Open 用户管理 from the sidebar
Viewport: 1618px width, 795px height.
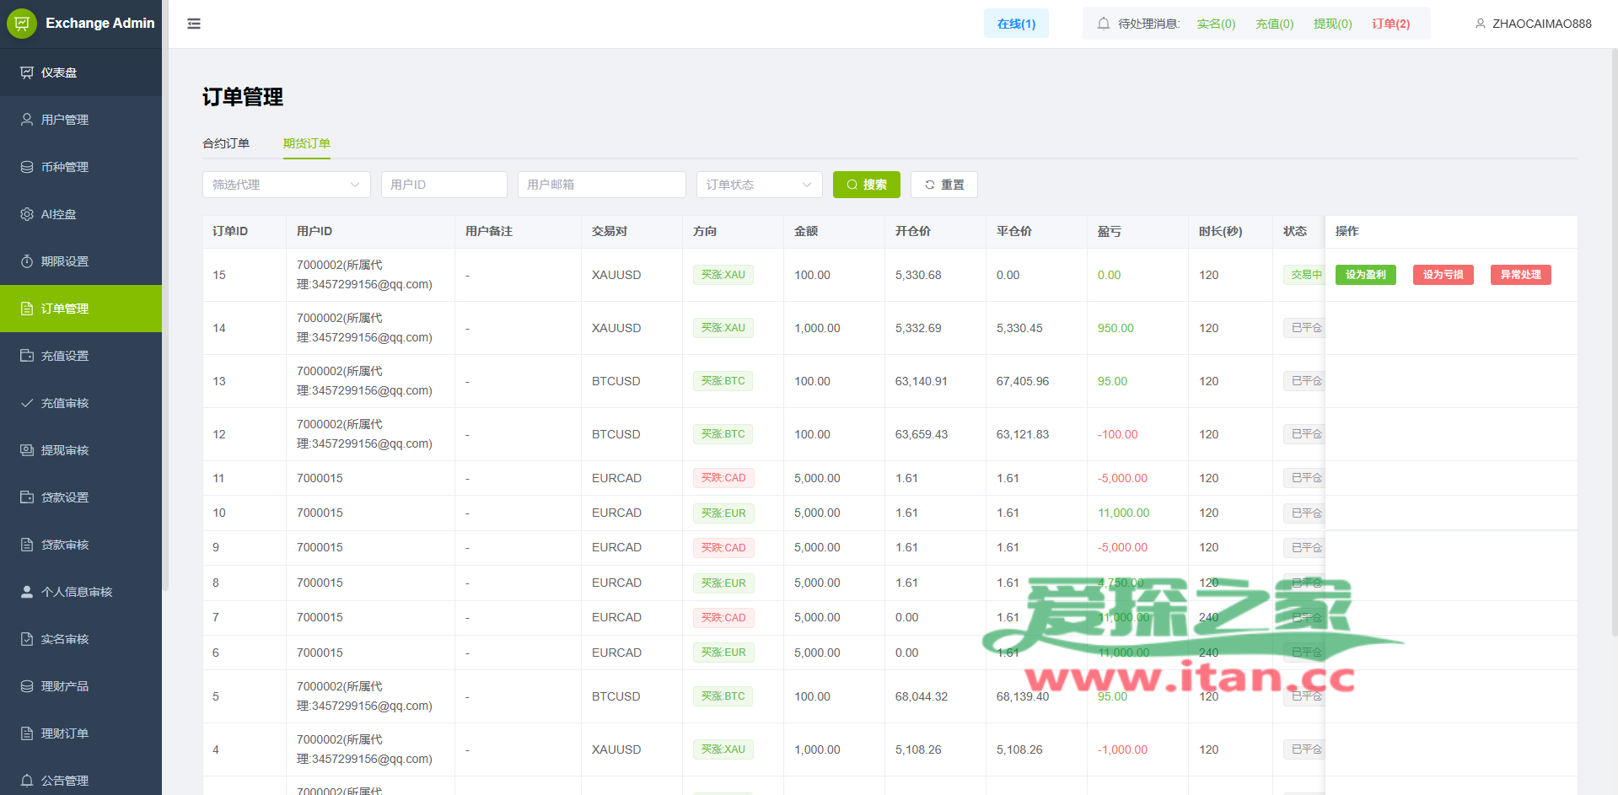tap(64, 120)
